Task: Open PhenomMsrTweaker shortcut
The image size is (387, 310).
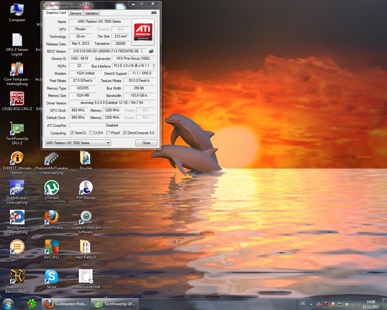Action: click(x=51, y=163)
